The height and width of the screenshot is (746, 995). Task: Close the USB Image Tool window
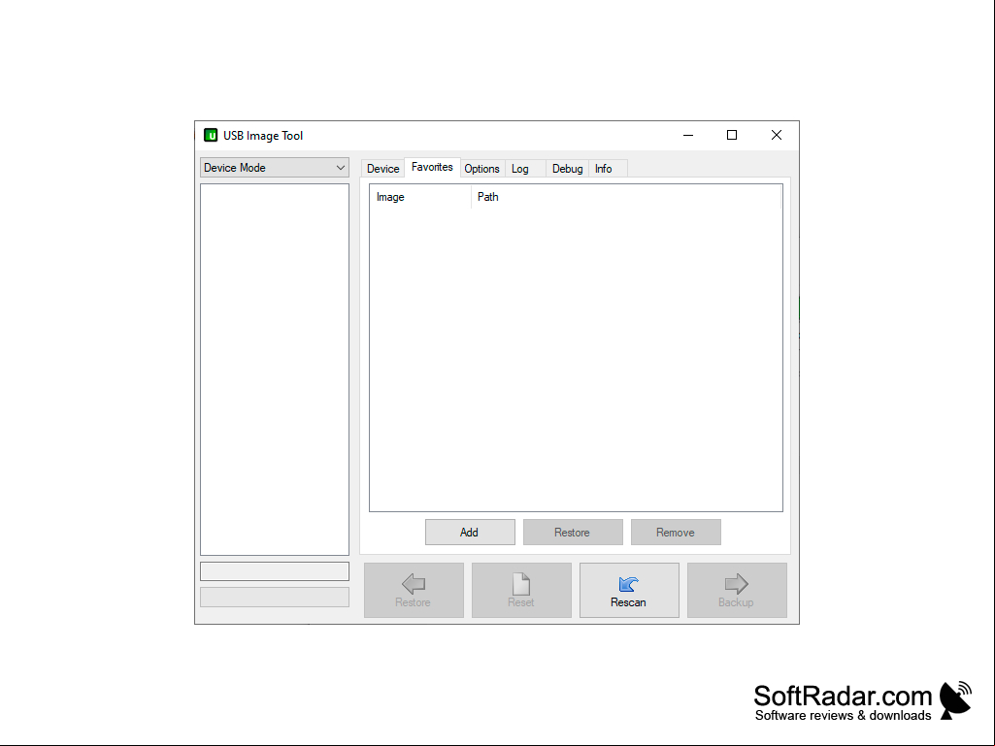click(x=776, y=135)
